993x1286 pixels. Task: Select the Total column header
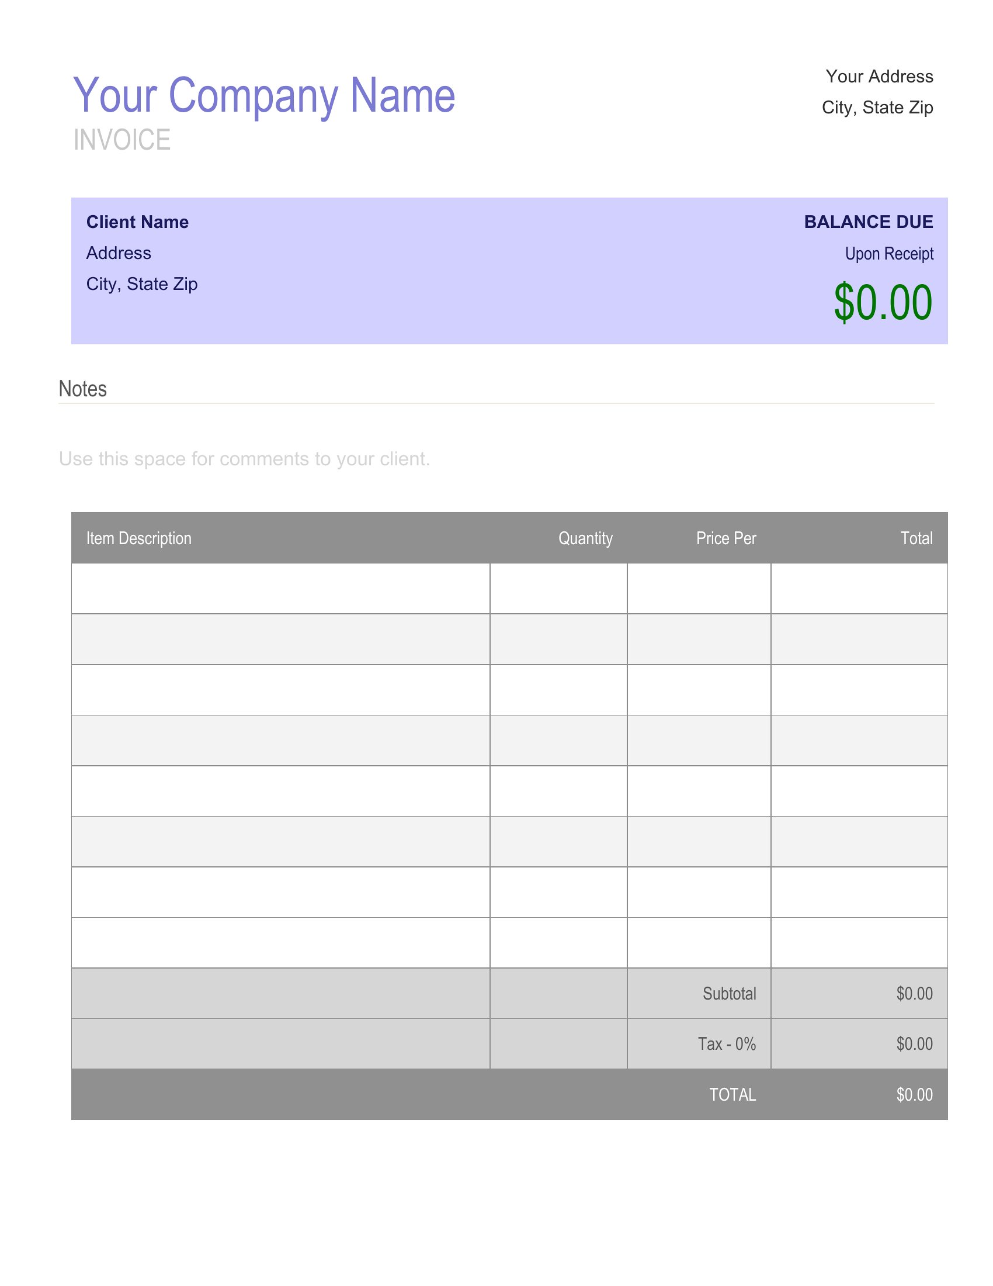coord(916,538)
